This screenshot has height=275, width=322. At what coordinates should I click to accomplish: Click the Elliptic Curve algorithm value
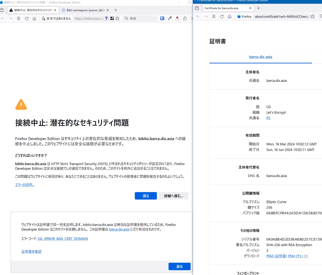pyautogui.click(x=276, y=202)
